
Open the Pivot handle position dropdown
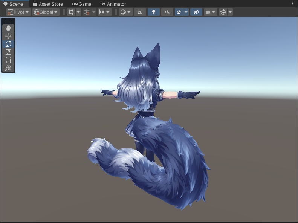click(18, 12)
